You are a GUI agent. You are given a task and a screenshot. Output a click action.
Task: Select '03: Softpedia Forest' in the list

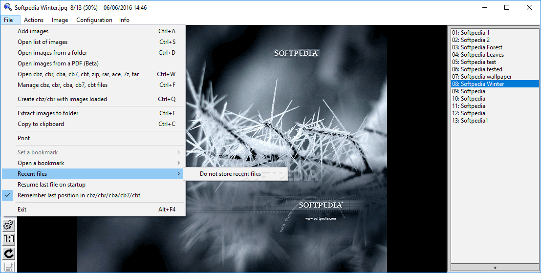[x=495, y=47]
